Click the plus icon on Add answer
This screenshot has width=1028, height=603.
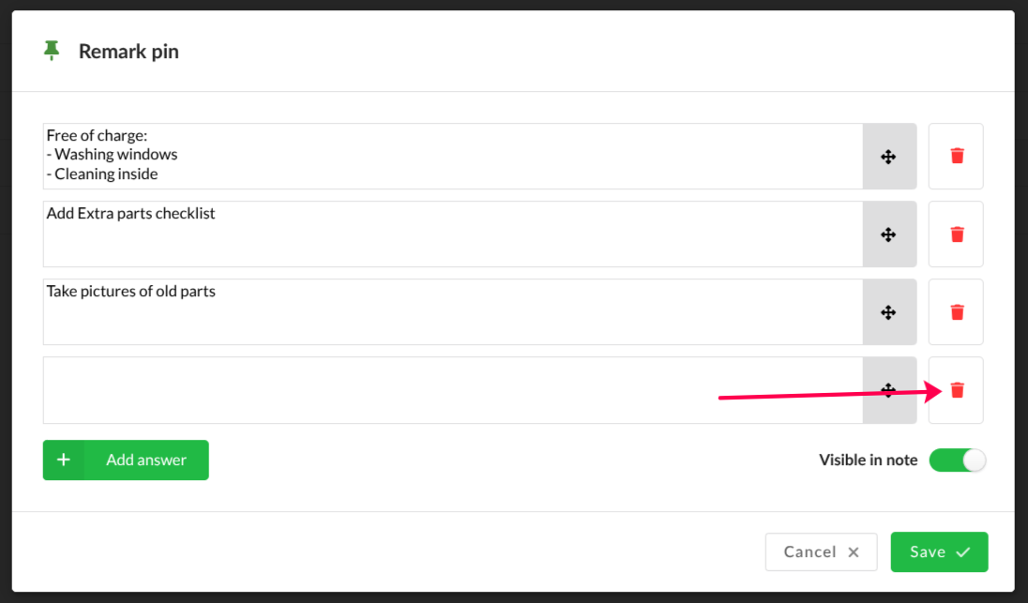pos(64,460)
